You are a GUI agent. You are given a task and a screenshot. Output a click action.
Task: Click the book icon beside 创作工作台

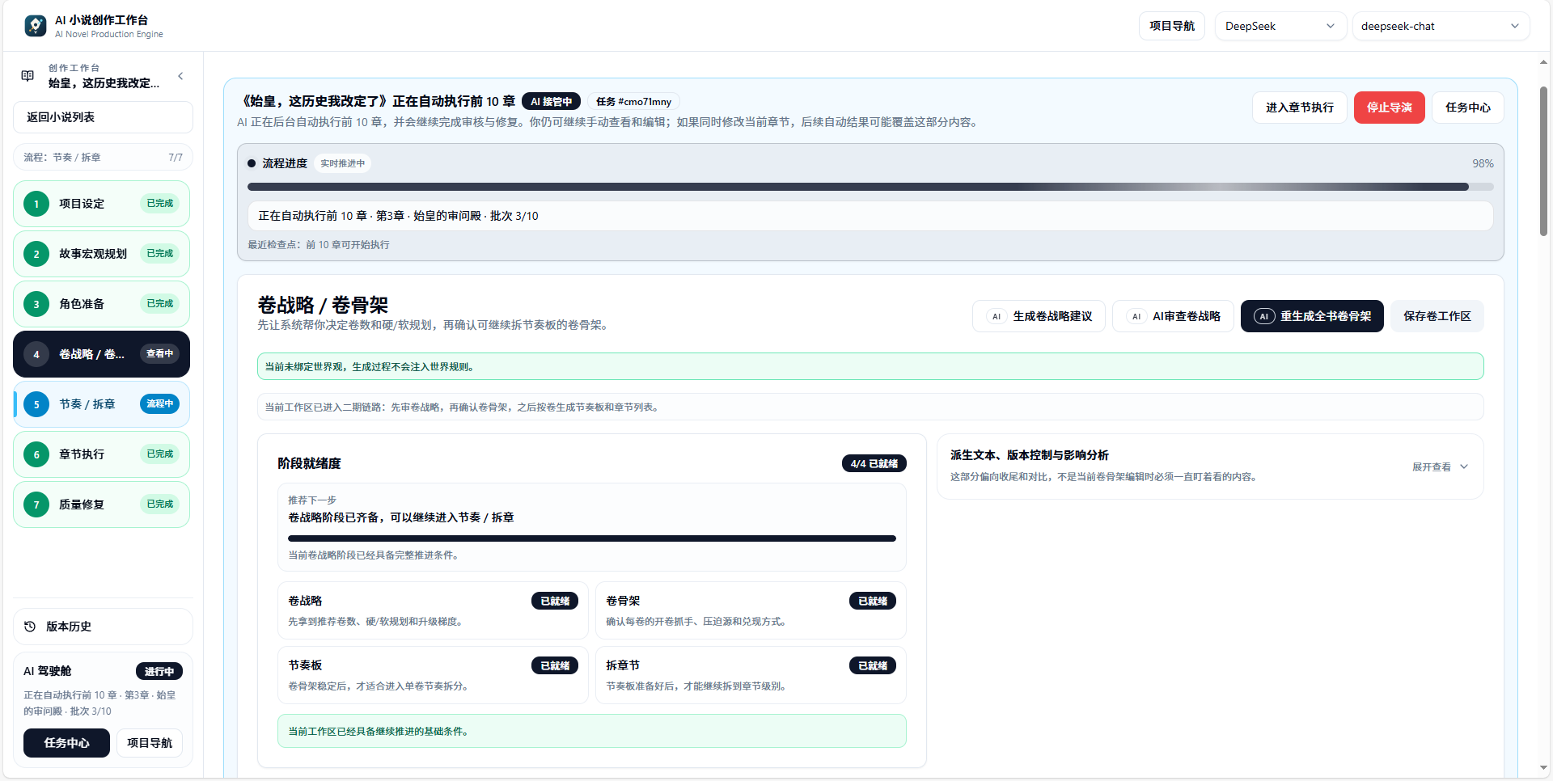pos(28,74)
